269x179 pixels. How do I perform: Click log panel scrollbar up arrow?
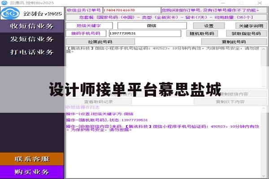click(264, 108)
